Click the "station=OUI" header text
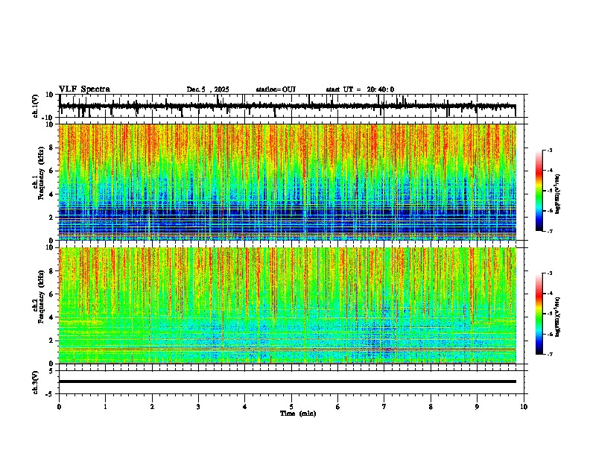 tap(276, 89)
